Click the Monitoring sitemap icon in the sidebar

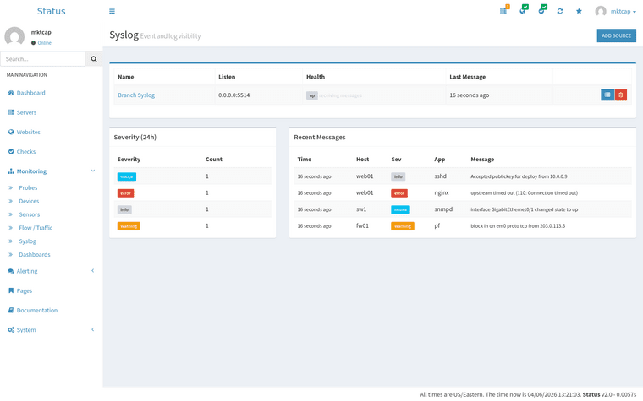(11, 171)
